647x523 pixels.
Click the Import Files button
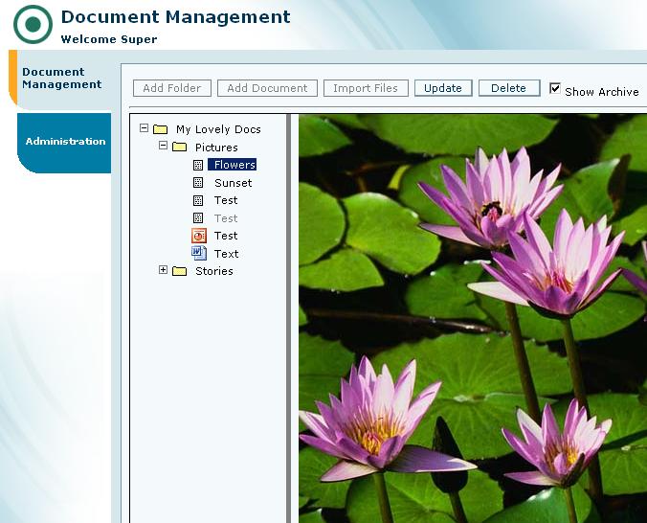[366, 88]
